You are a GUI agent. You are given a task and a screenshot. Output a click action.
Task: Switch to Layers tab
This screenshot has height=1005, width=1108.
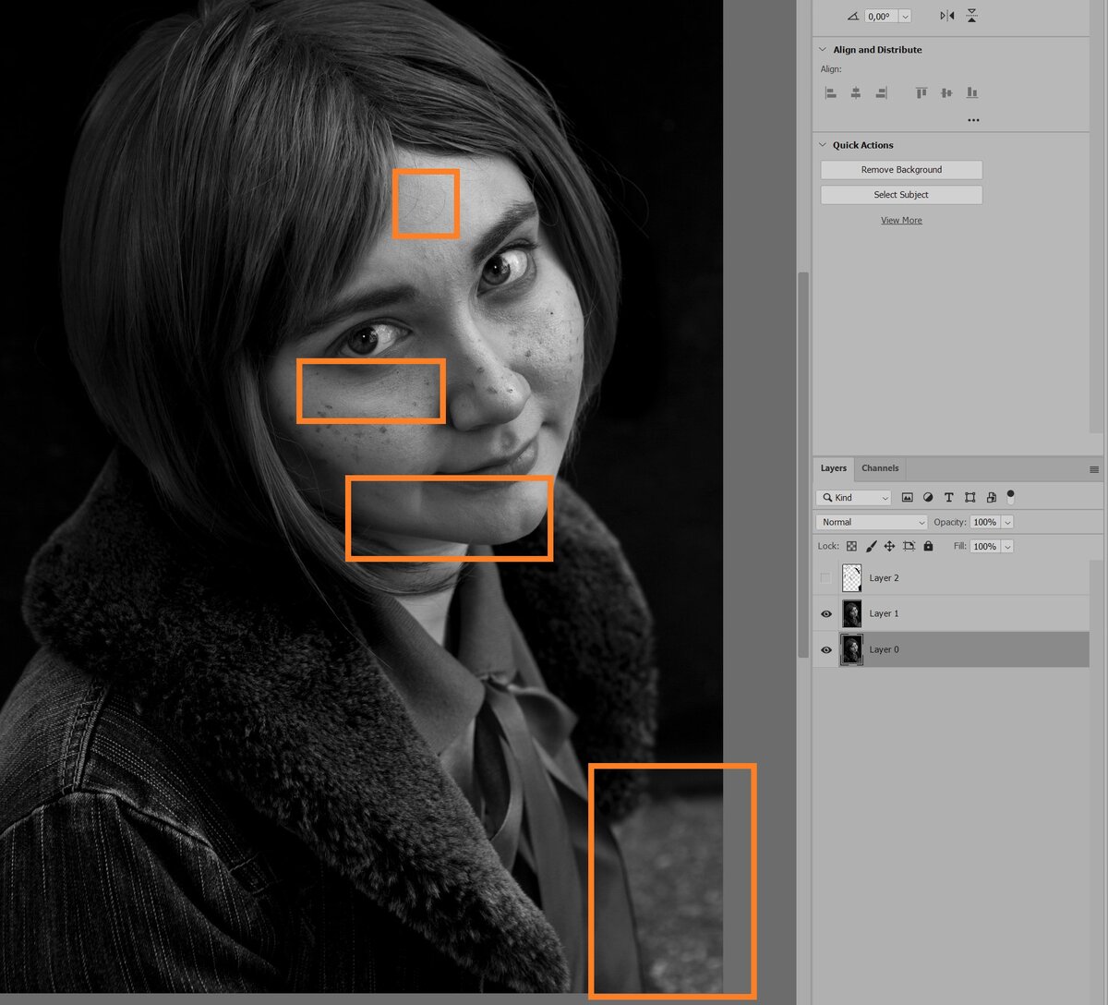tap(834, 468)
